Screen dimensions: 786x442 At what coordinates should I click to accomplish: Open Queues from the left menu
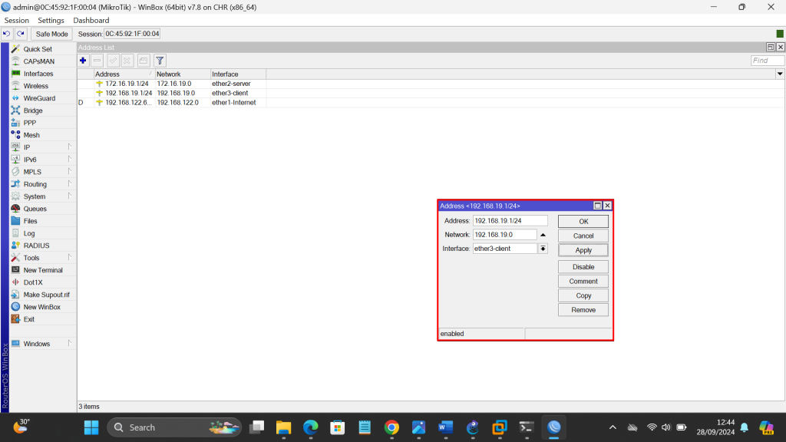point(35,209)
